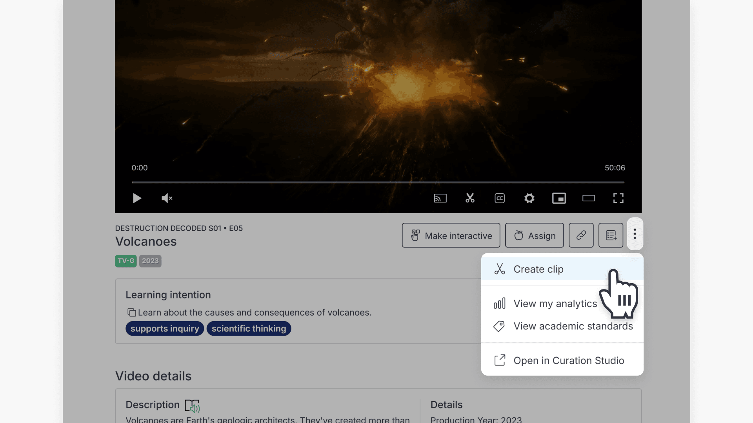Select 'View my analytics' from menu
This screenshot has width=753, height=423.
(555, 303)
